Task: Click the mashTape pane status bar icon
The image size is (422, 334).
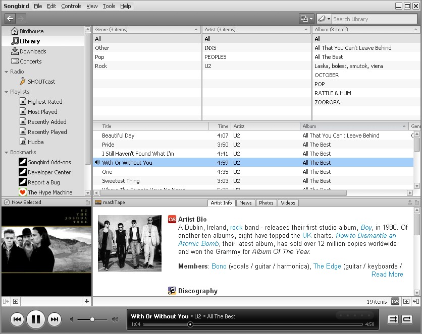Action: [406, 302]
